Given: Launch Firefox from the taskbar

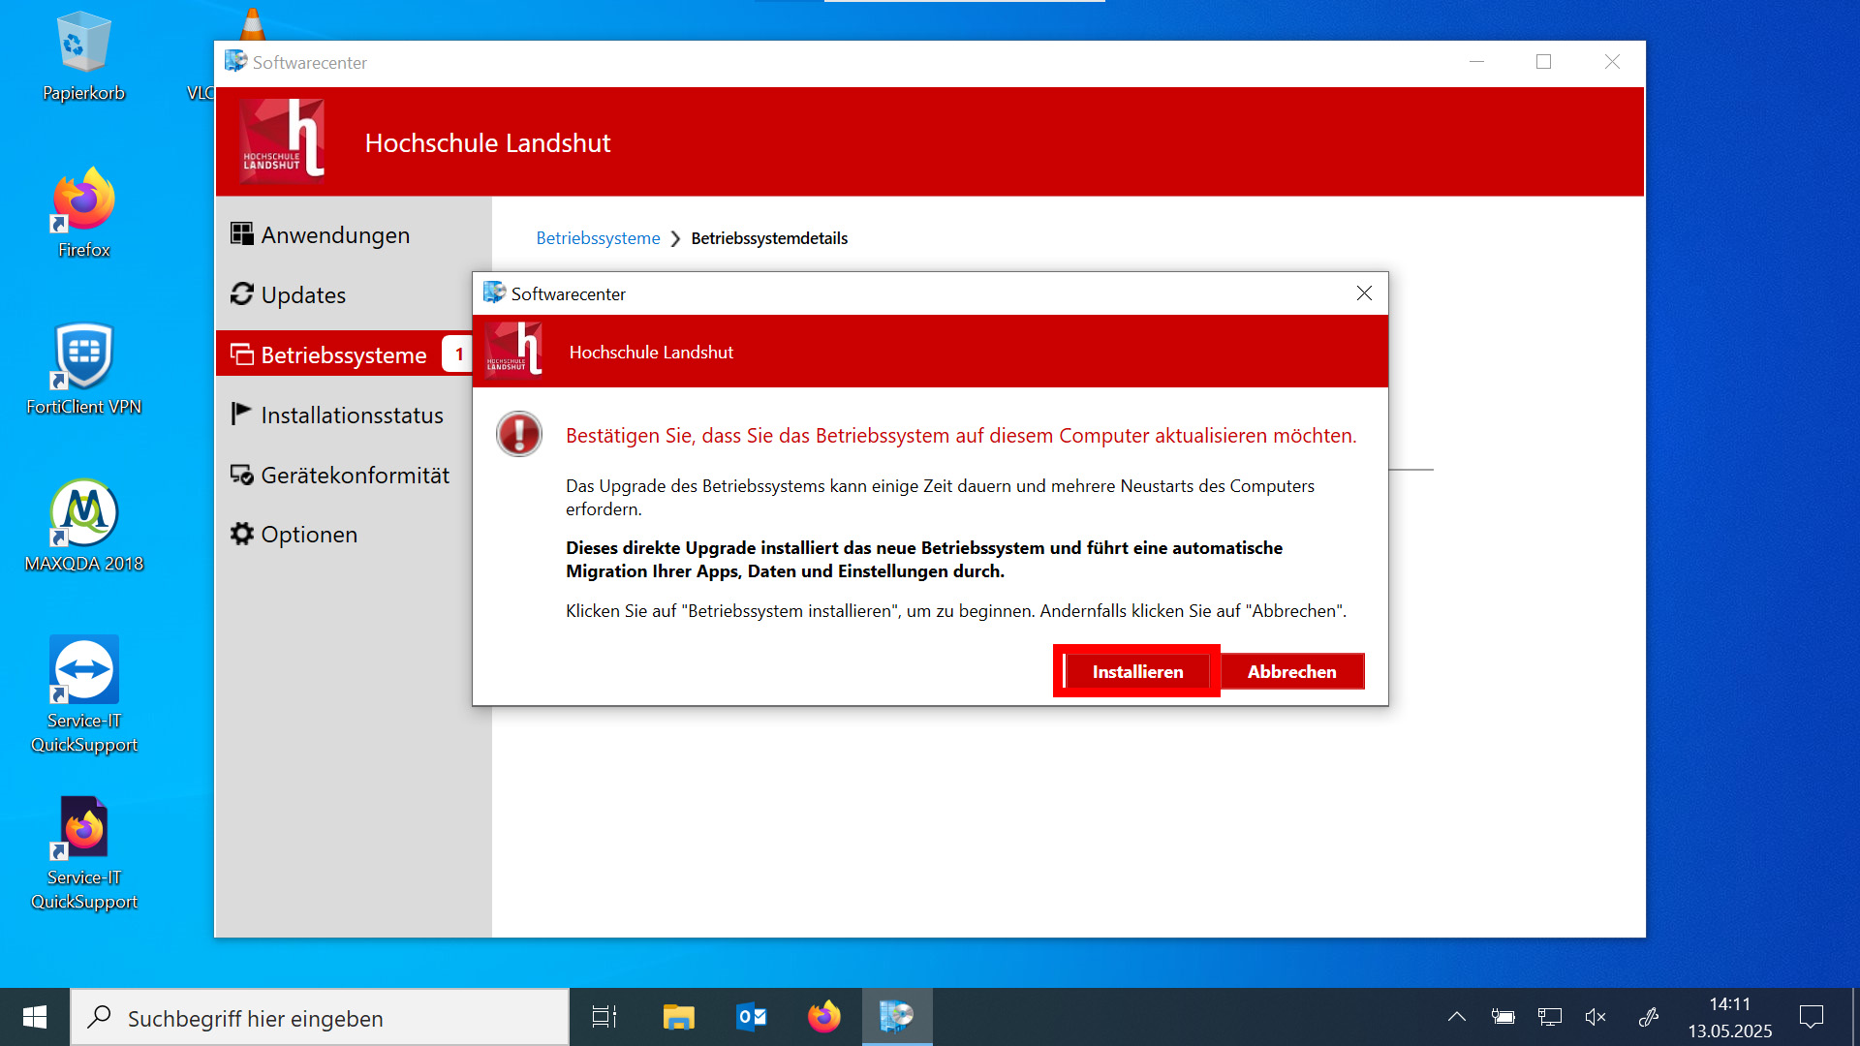Looking at the screenshot, I should (x=822, y=1017).
